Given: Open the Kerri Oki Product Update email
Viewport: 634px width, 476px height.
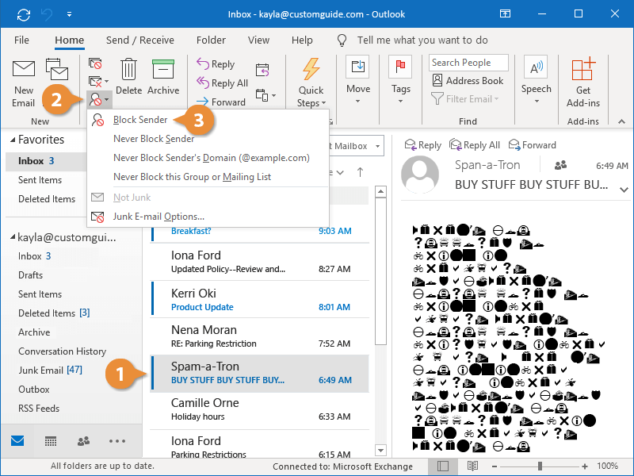Looking at the screenshot, I should pyautogui.click(x=260, y=300).
